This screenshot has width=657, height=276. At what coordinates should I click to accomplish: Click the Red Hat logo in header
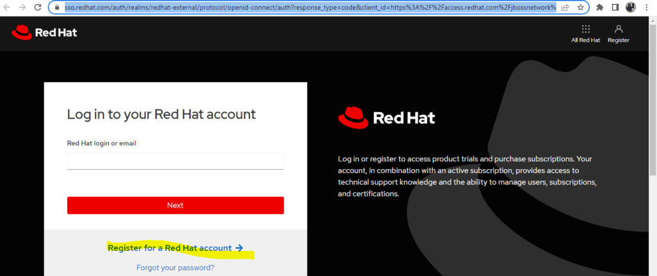coord(44,33)
